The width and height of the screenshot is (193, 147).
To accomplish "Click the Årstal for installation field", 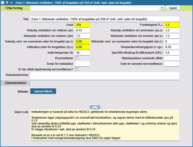I will click(82, 64).
